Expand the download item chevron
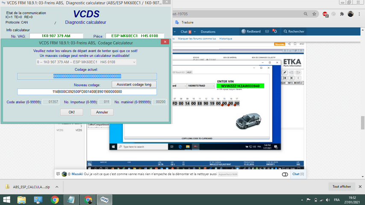The height and width of the screenshot is (205, 365). (57, 187)
